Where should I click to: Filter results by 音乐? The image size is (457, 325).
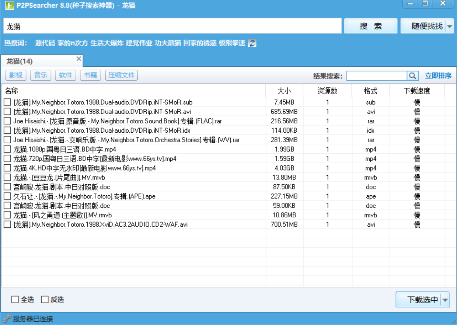point(41,76)
